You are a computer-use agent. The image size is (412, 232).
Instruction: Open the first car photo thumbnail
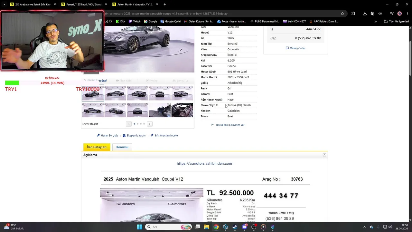point(93,93)
